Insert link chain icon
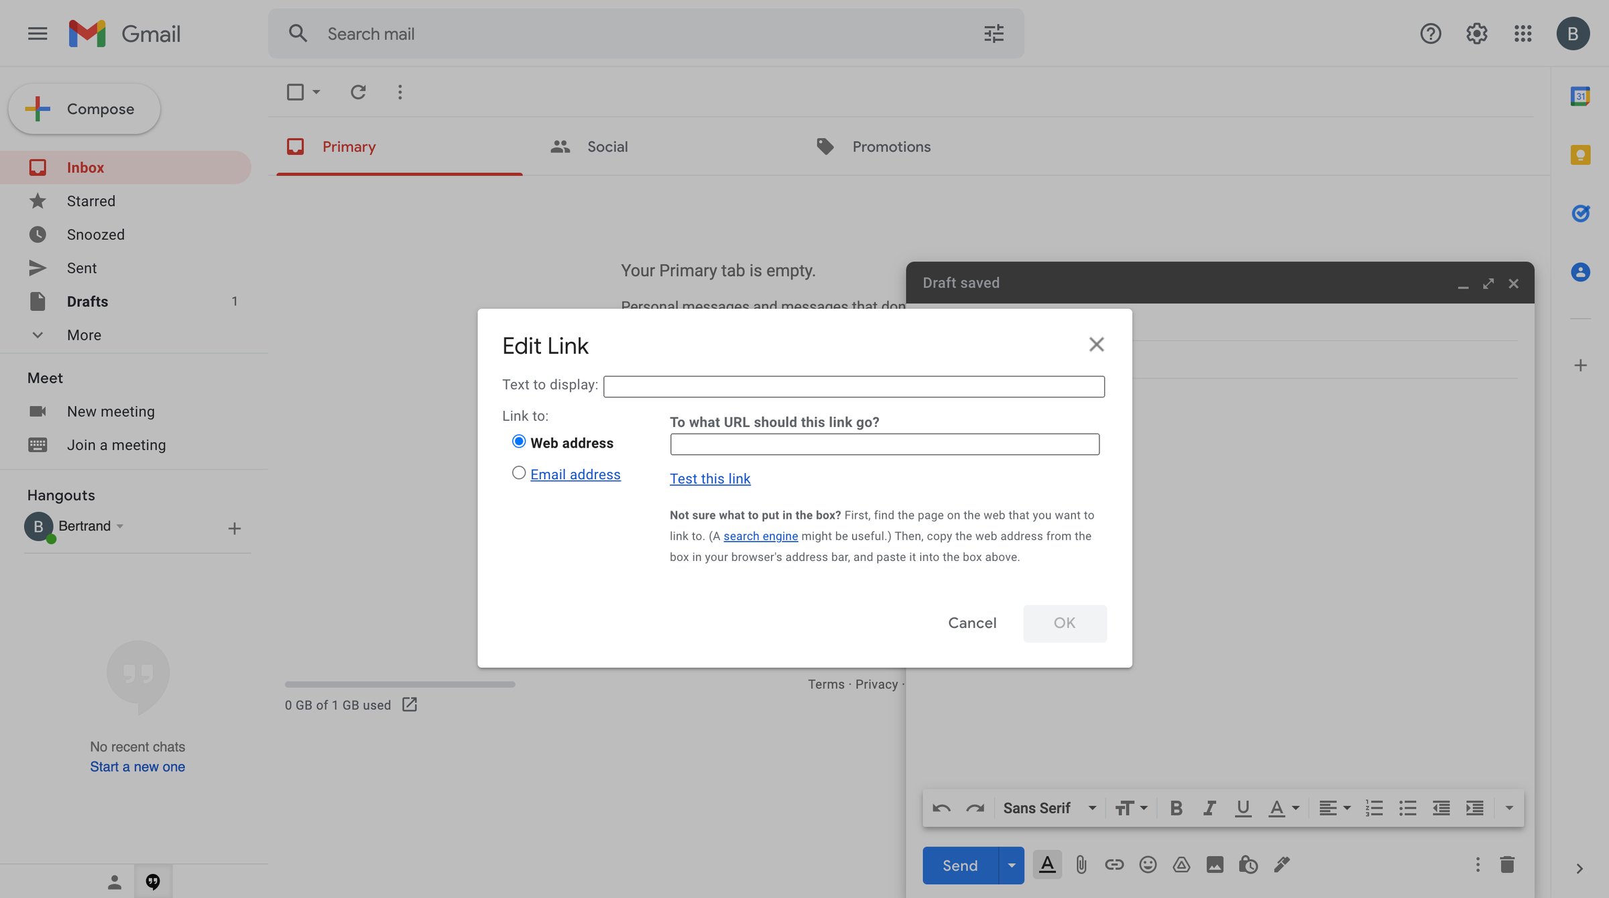Image resolution: width=1609 pixels, height=898 pixels. (x=1114, y=865)
